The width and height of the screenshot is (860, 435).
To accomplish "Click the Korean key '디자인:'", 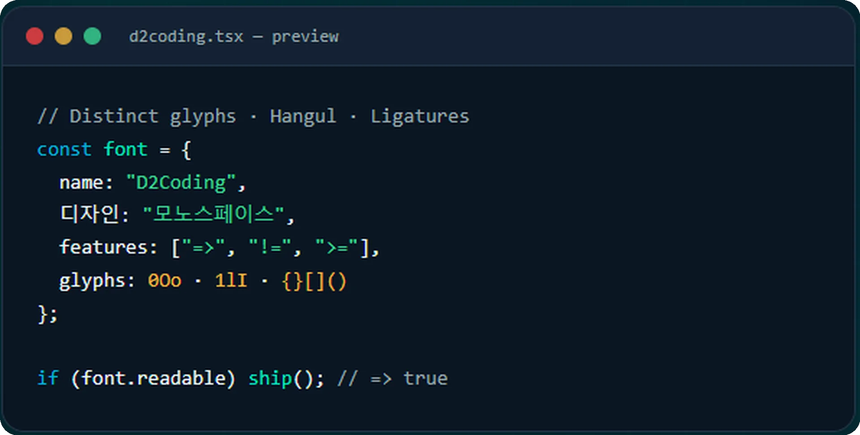I will [x=95, y=214].
